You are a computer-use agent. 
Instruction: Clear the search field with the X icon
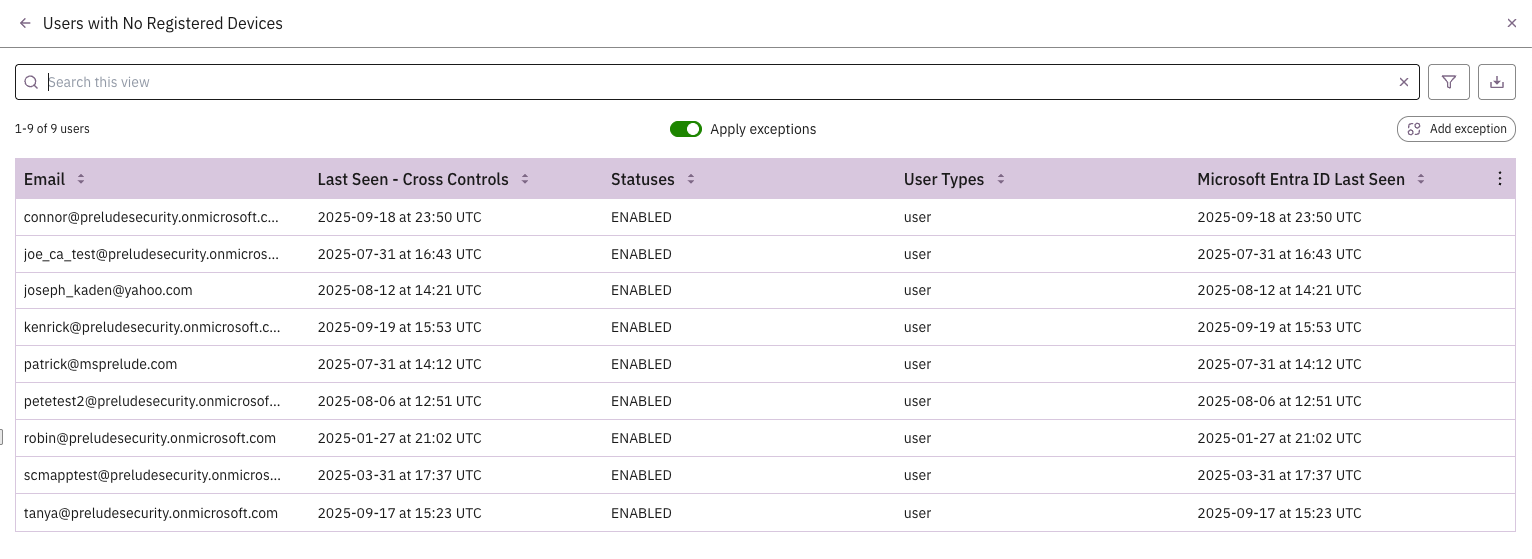[x=1404, y=82]
